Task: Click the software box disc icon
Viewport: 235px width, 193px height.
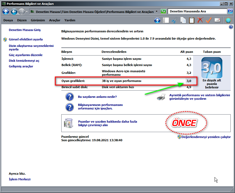Action: point(68,123)
